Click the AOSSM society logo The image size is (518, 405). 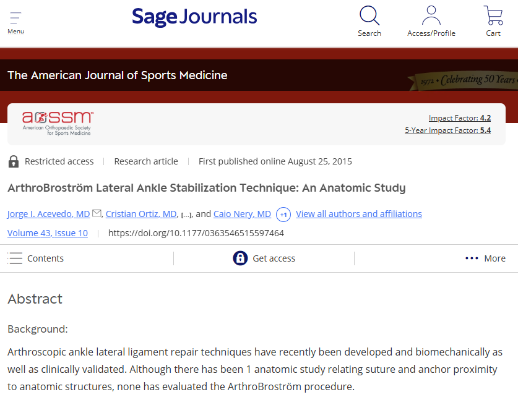(x=58, y=124)
